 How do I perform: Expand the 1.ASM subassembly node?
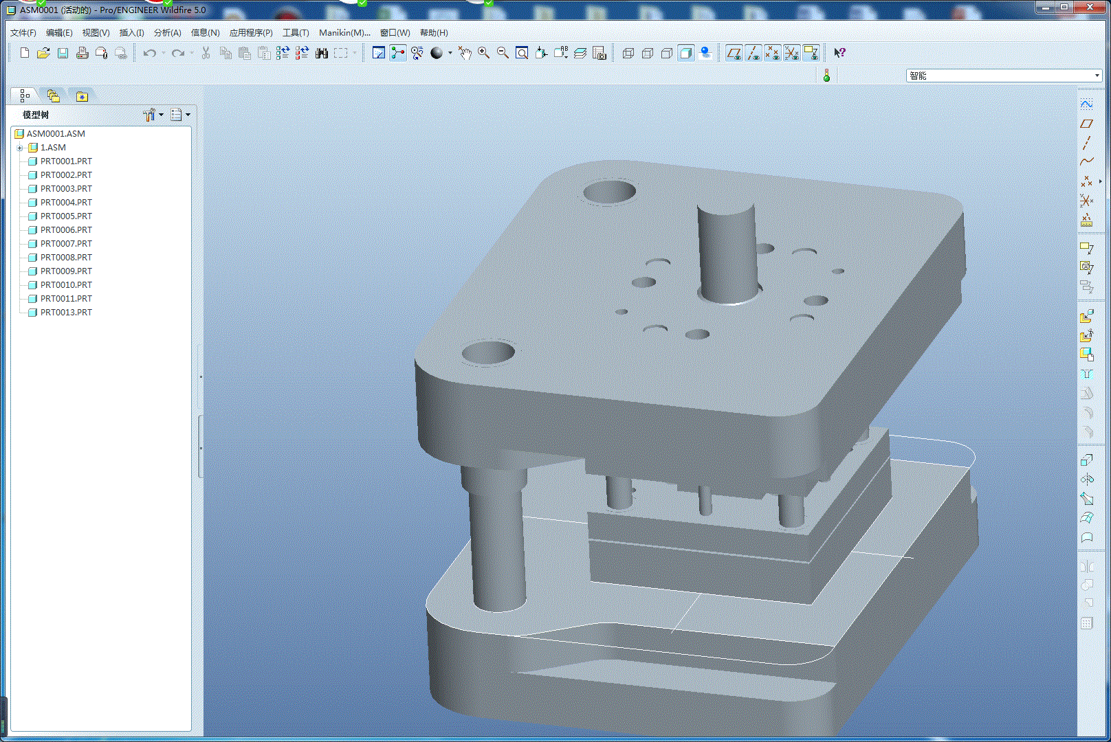[20, 148]
